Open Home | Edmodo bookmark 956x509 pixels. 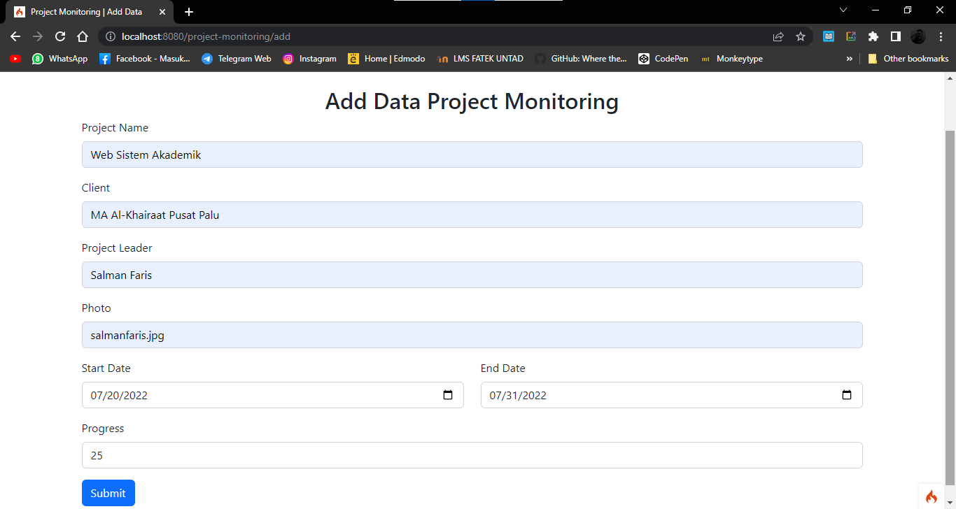(386, 59)
